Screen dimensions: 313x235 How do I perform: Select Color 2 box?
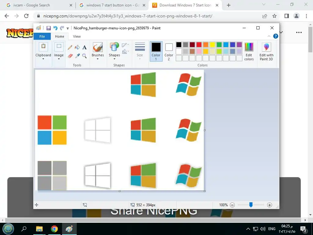coord(169,51)
